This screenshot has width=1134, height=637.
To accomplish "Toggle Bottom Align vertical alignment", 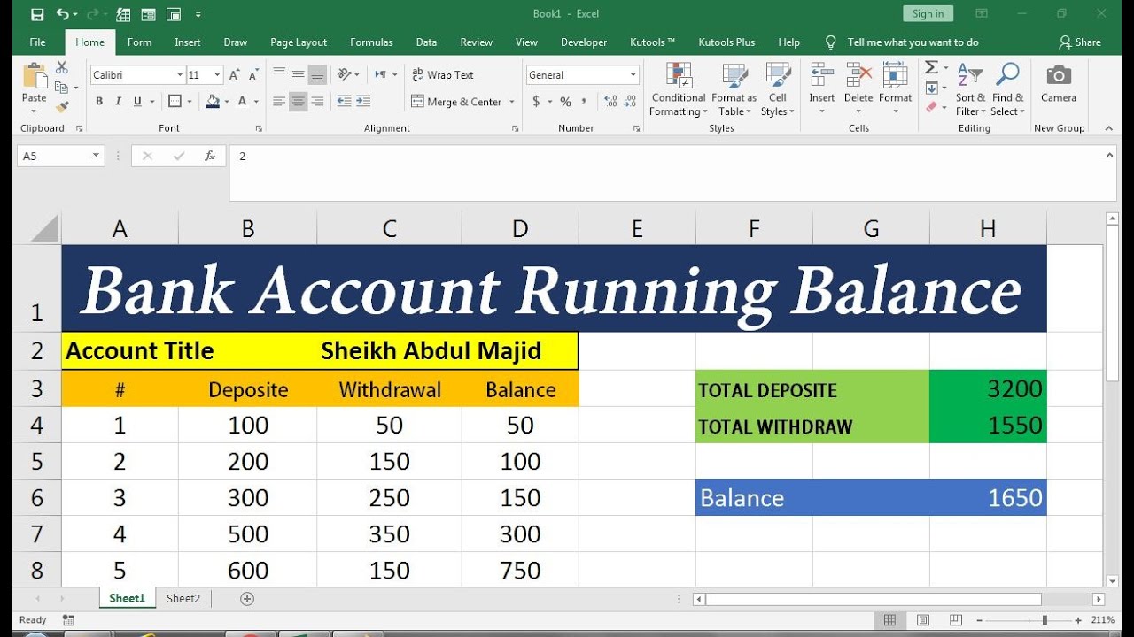I will coord(317,75).
